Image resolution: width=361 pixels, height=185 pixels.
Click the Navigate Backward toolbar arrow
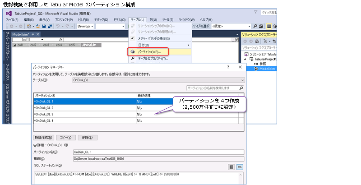12,26
